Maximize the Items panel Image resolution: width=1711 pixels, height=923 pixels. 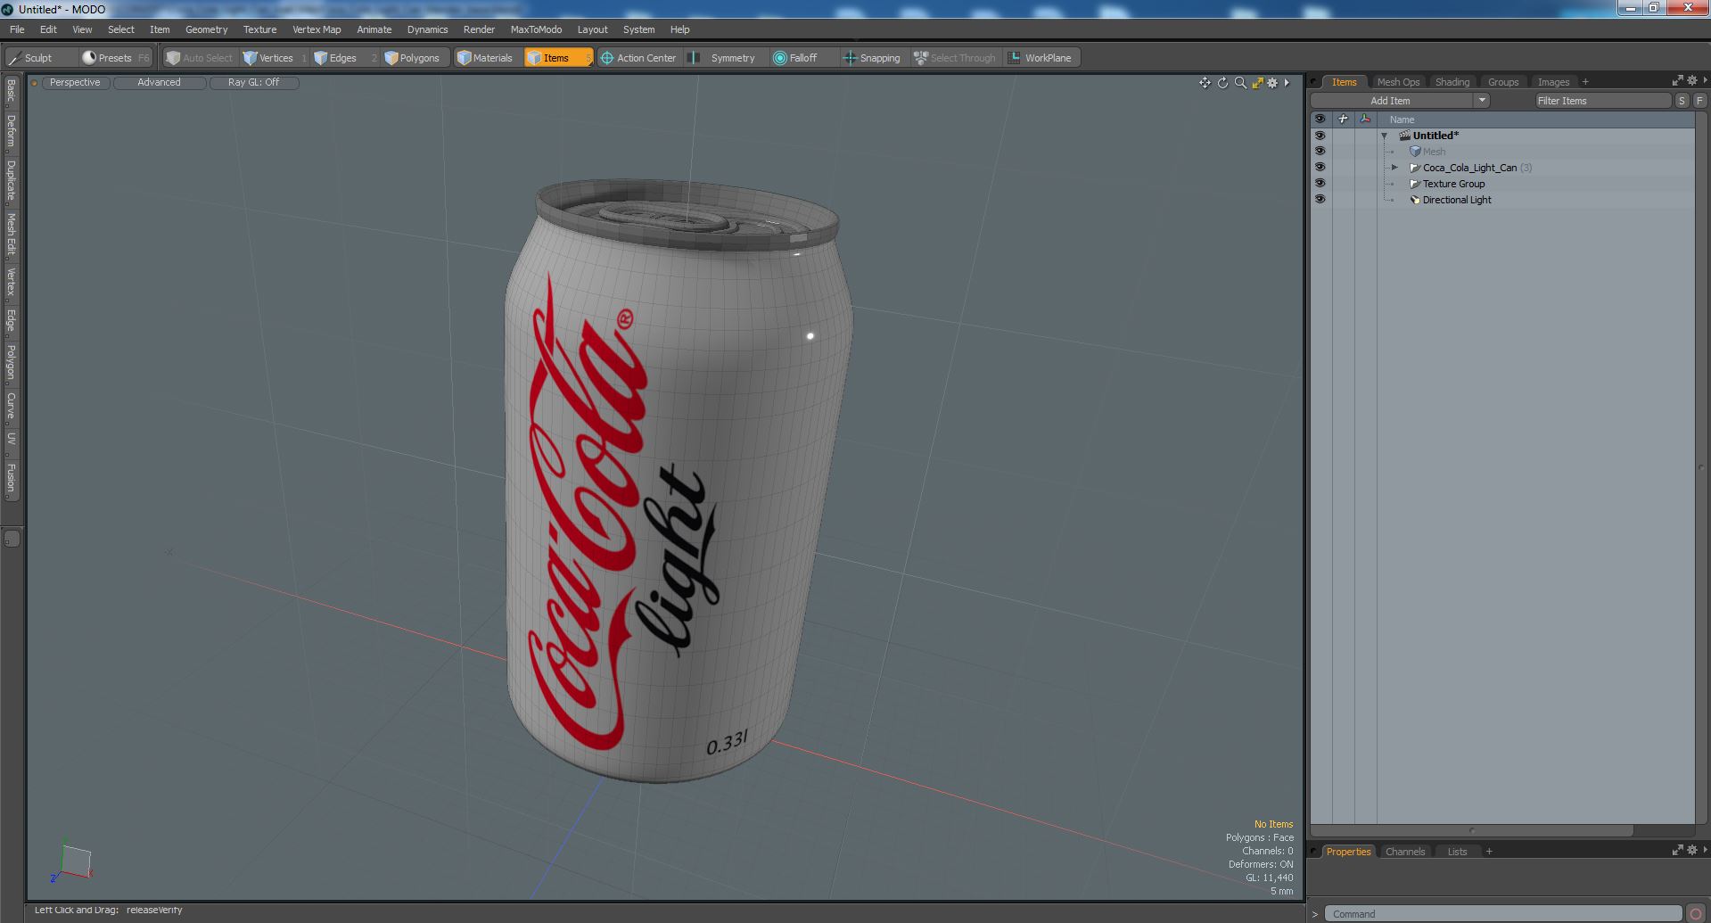click(x=1677, y=80)
